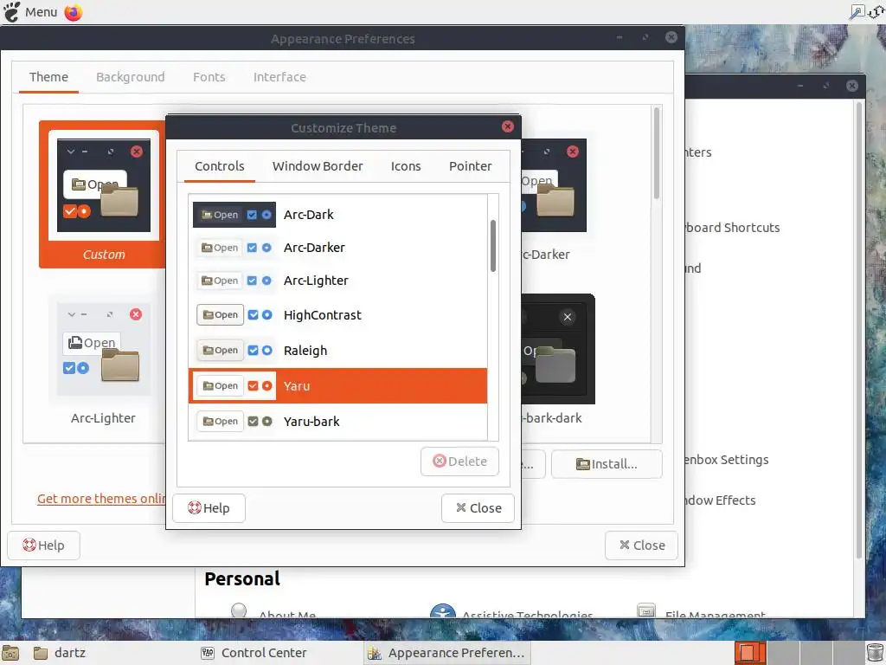Click the Yaru row orange preview checkbox
The height and width of the screenshot is (665, 886).
254,385
